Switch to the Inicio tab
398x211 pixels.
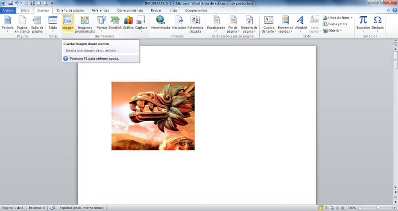[25, 10]
